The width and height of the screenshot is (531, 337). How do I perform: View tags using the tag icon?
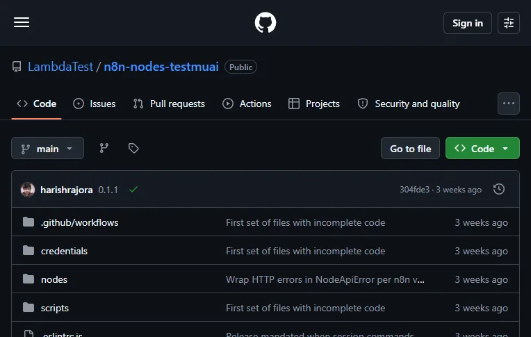pyautogui.click(x=133, y=148)
